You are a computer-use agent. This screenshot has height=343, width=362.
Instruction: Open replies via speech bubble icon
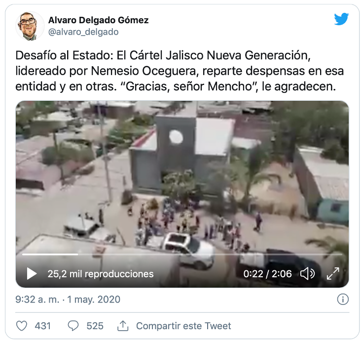tap(73, 326)
